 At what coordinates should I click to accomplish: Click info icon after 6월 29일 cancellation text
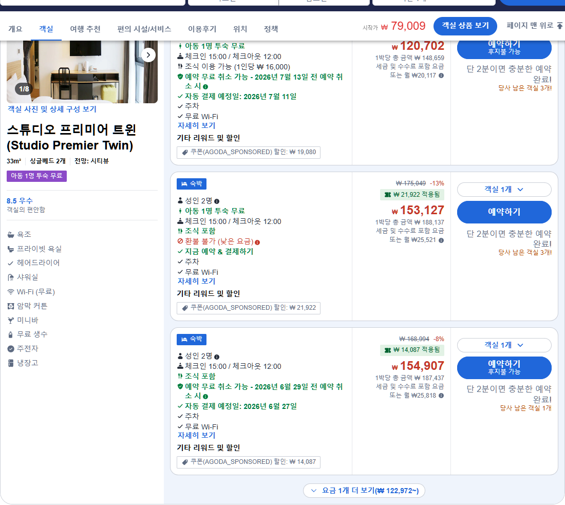click(205, 397)
